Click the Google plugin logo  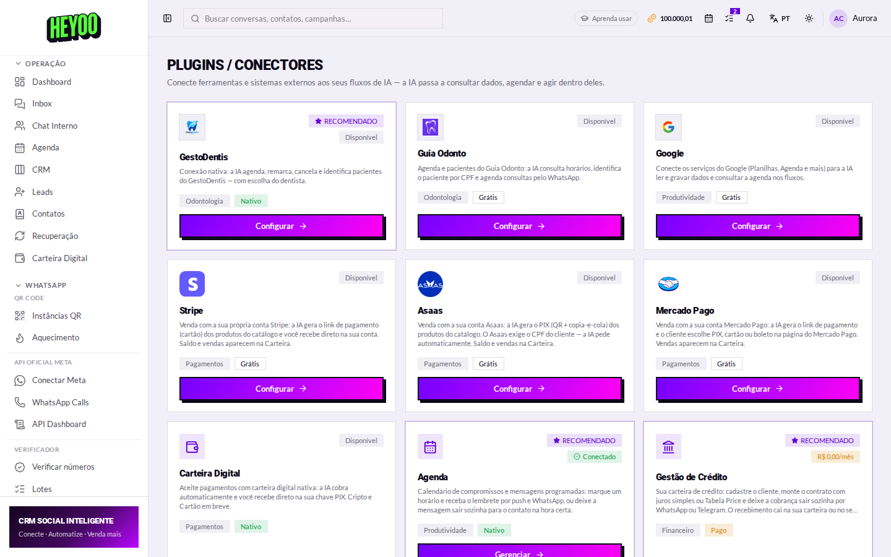pos(668,127)
